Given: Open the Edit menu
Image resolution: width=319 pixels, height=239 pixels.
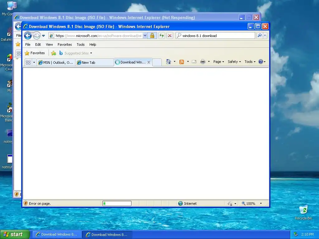Looking at the screenshot, I should pos(38,45).
